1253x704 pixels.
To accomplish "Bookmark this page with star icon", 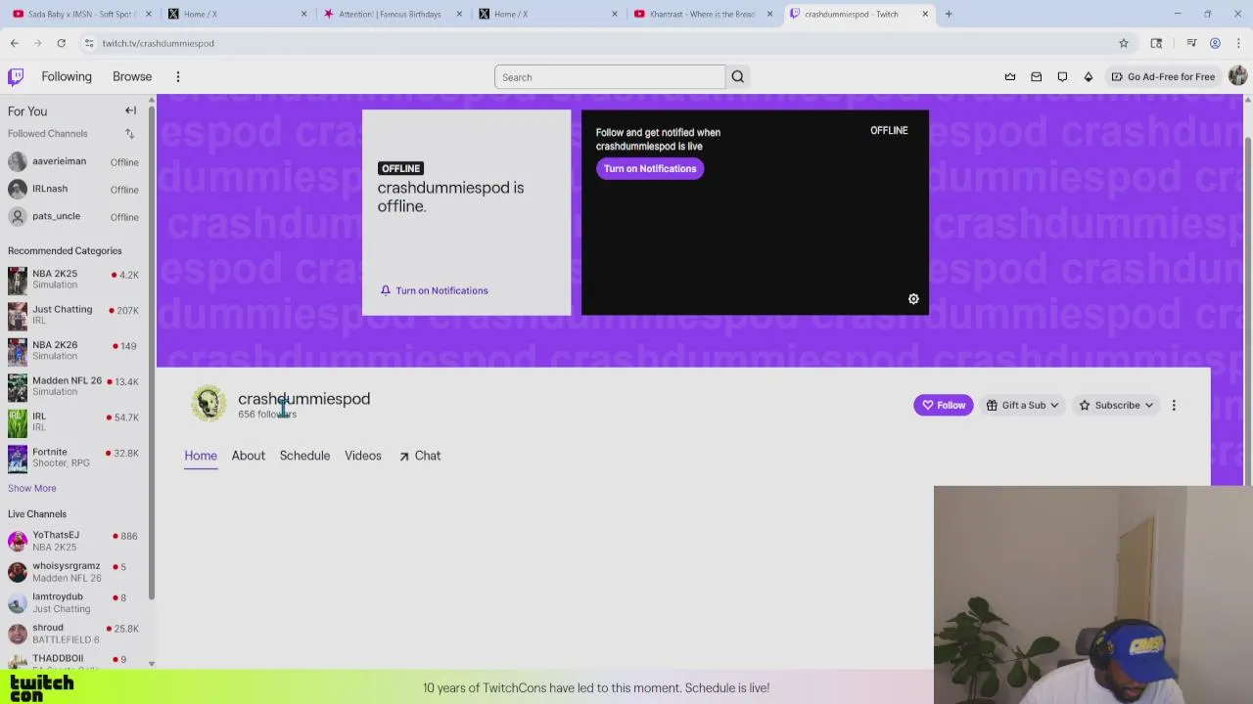I will click(x=1124, y=43).
